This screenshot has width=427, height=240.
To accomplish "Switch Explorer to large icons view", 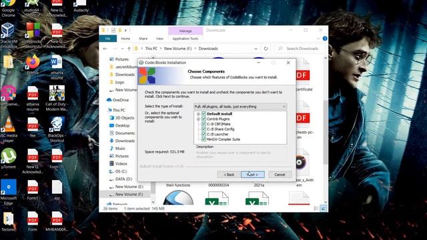I will pos(323,209).
